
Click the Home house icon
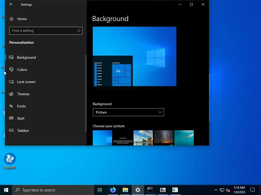(x=11, y=19)
